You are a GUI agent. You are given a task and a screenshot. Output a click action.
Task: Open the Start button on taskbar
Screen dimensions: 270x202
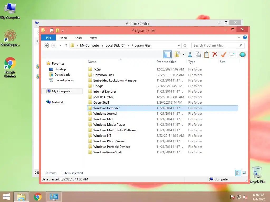(7, 197)
